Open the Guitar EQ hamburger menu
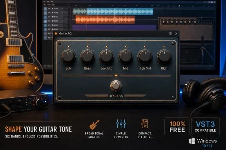This screenshot has width=226, height=150. (x=170, y=34)
